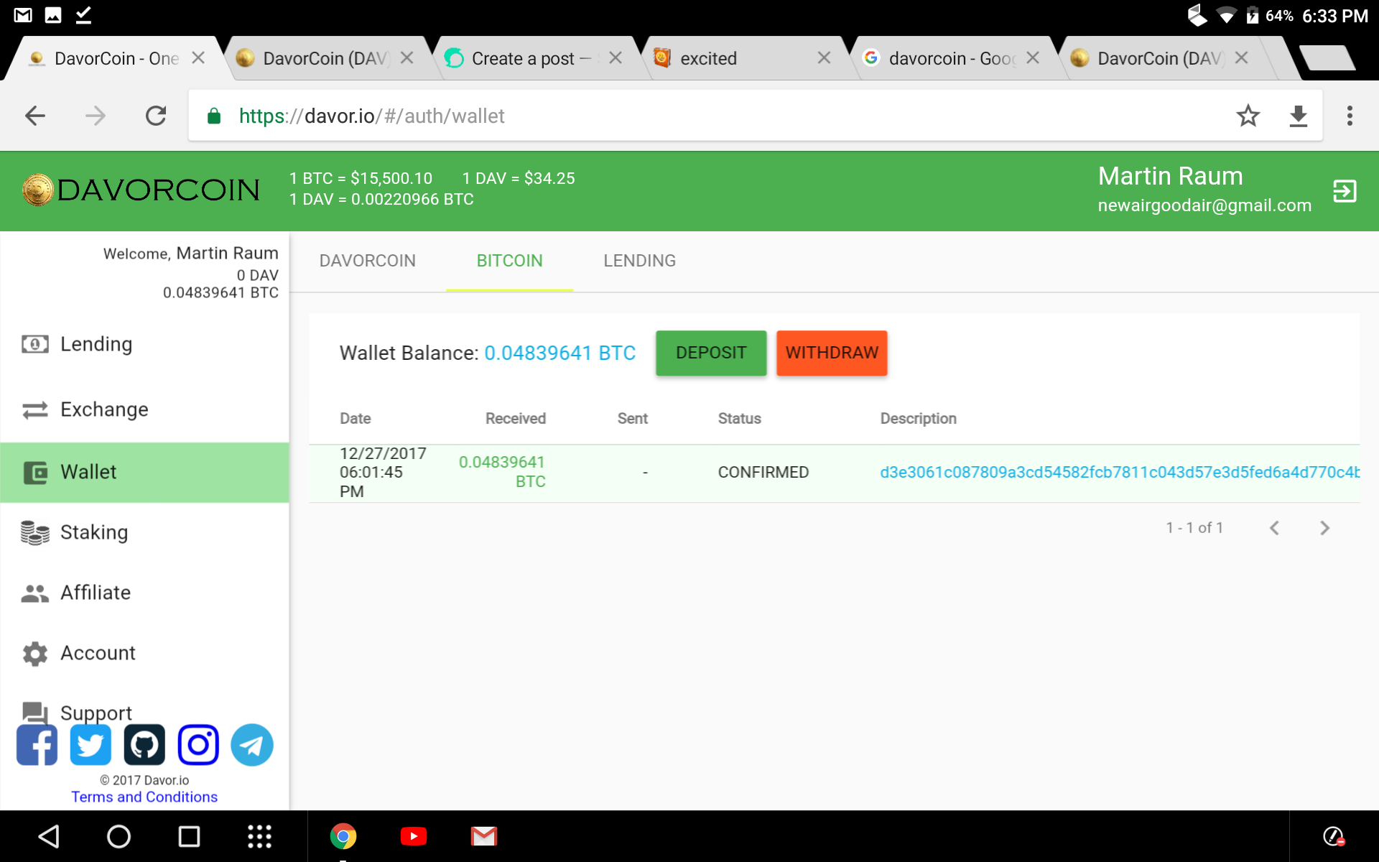
Task: Go to the next transactions page arrow
Action: point(1325,528)
